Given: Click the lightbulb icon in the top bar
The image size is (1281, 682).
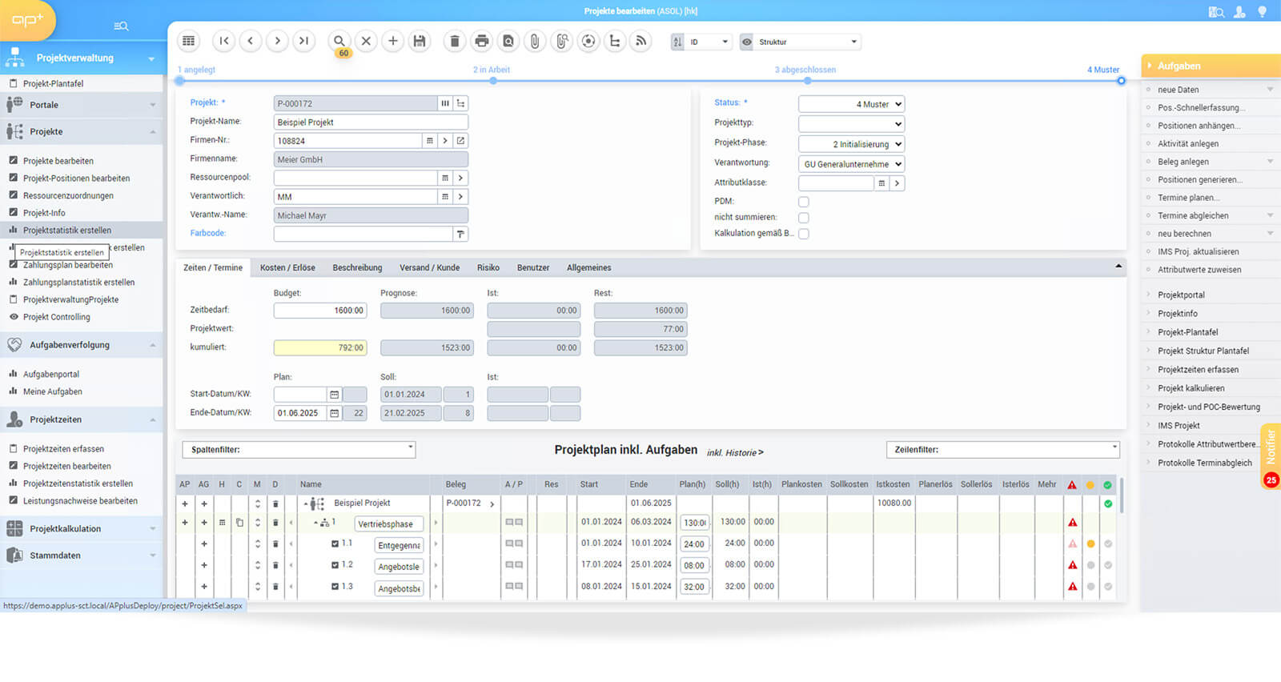Looking at the screenshot, I should point(1263,12).
